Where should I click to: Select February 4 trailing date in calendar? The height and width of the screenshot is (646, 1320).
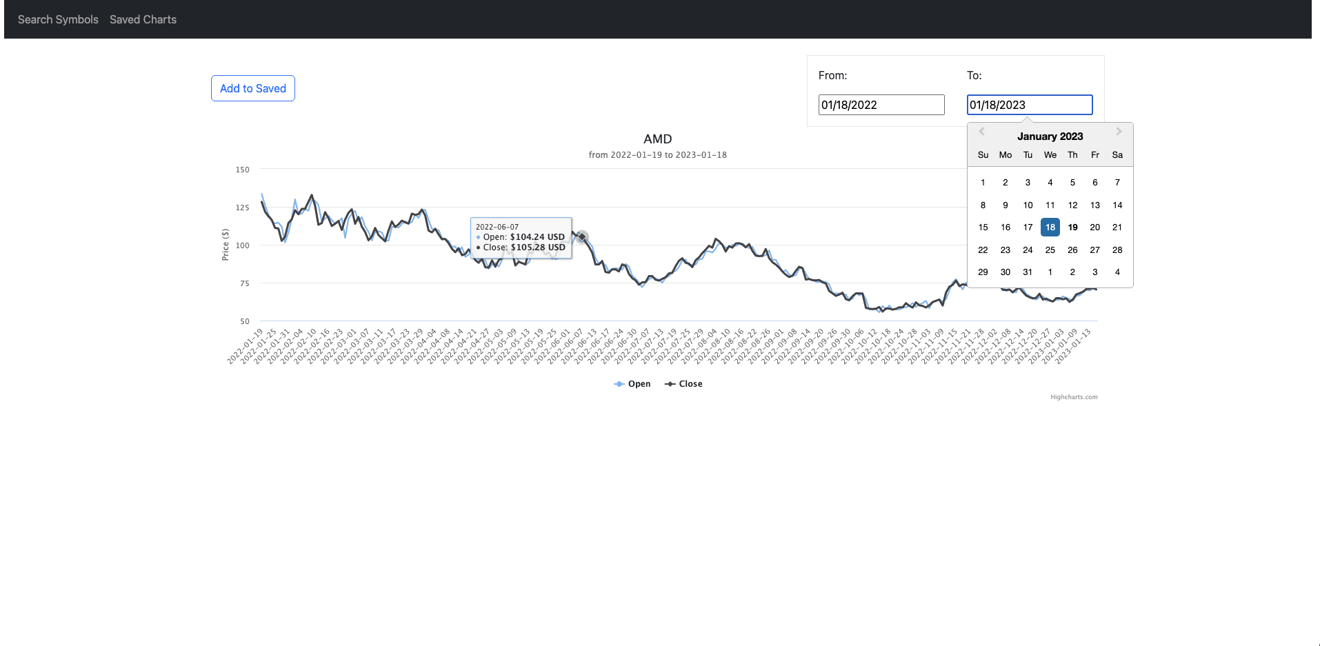click(x=1117, y=272)
